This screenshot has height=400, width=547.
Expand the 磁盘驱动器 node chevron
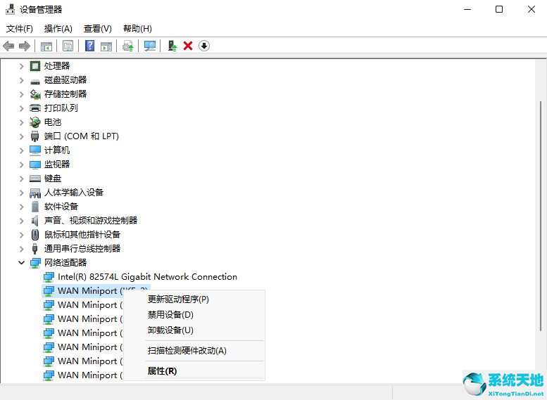pyautogui.click(x=22, y=80)
